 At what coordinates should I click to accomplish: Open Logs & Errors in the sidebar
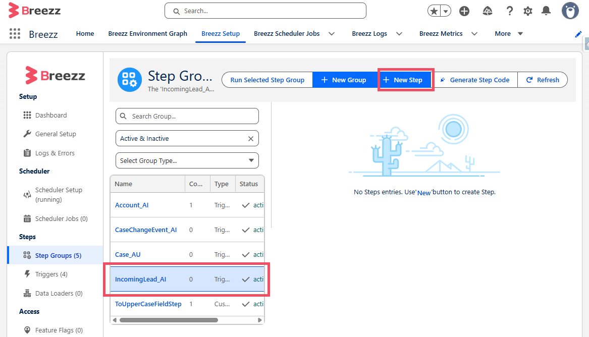click(x=55, y=153)
